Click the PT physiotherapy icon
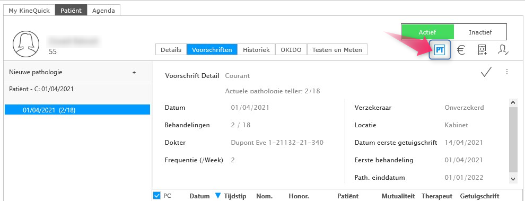The image size is (525, 201). 440,50
